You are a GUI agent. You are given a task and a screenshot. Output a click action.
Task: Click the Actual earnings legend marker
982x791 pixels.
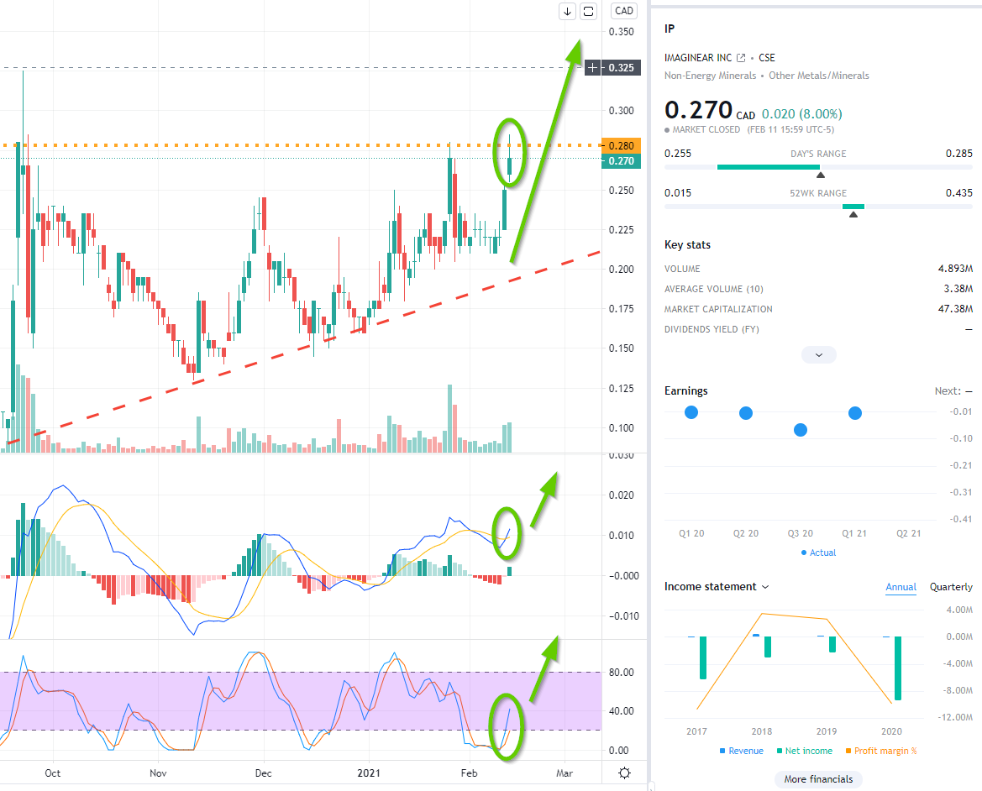coord(805,553)
